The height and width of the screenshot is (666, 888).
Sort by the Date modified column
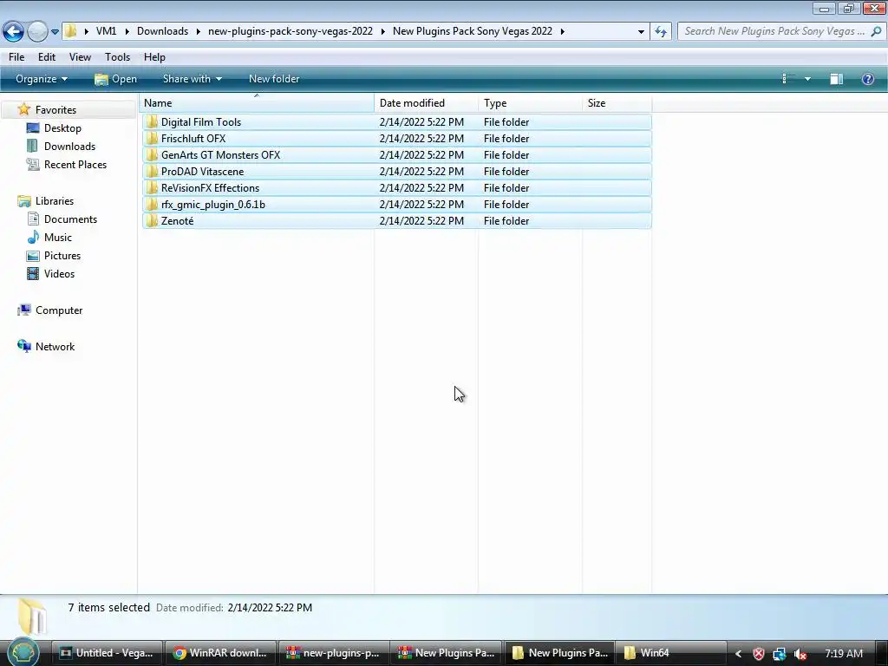click(x=426, y=103)
